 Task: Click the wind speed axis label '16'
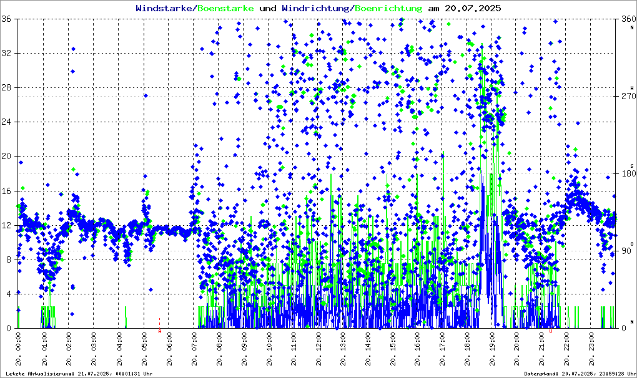click(6, 191)
